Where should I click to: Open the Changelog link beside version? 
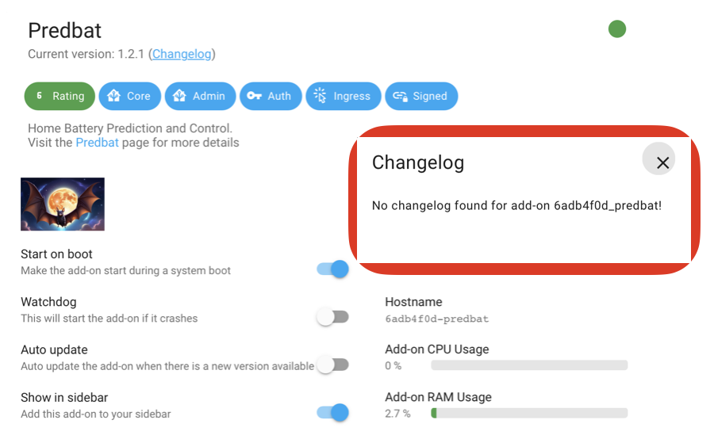(182, 54)
